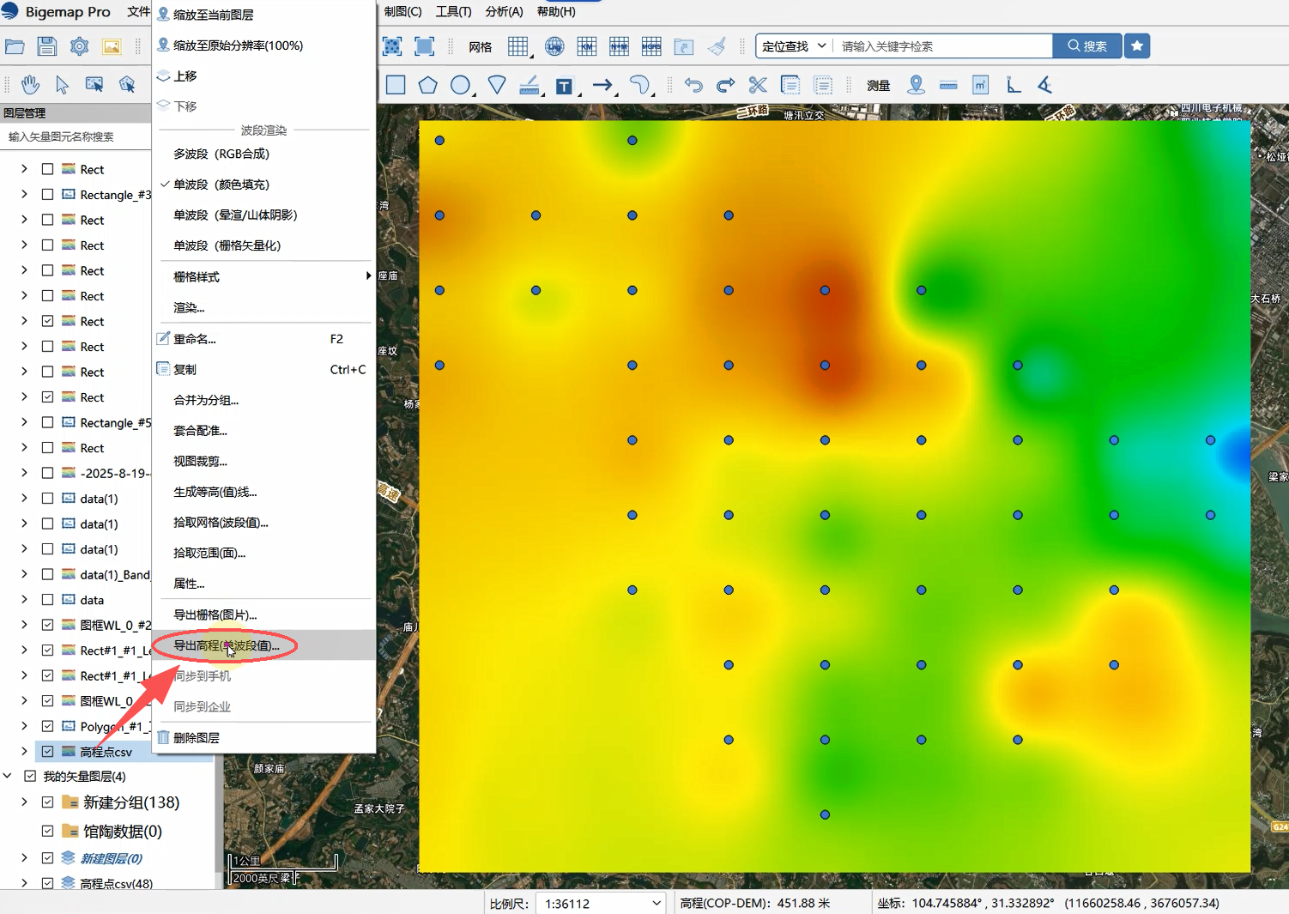Expand the Rectangle_#5 layer row
1289x914 pixels.
point(24,422)
